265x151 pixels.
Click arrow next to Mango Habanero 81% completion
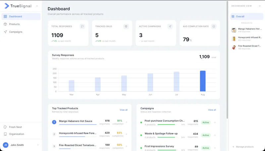(127, 122)
